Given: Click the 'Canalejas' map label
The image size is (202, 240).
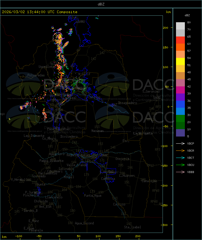Looking at the screenshot, I should coord(149,181).
